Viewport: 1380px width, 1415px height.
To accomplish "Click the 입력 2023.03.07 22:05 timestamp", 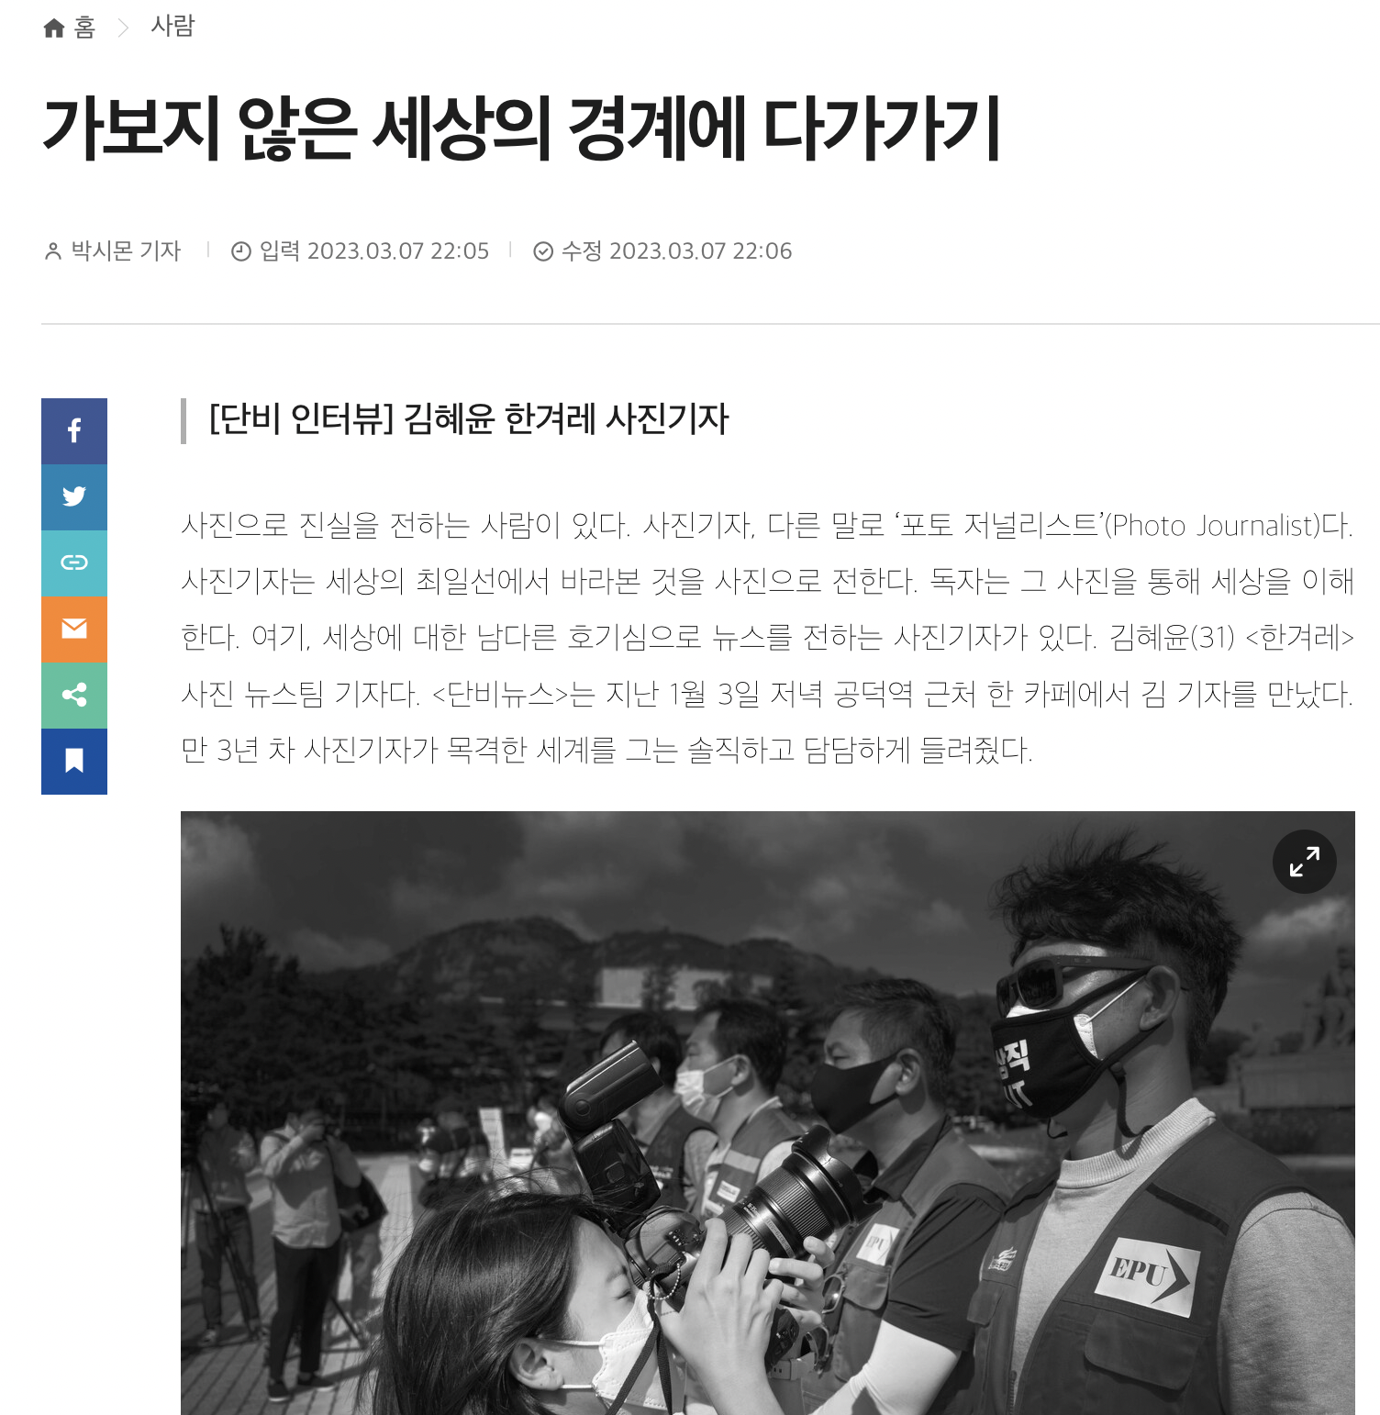I will (x=374, y=251).
